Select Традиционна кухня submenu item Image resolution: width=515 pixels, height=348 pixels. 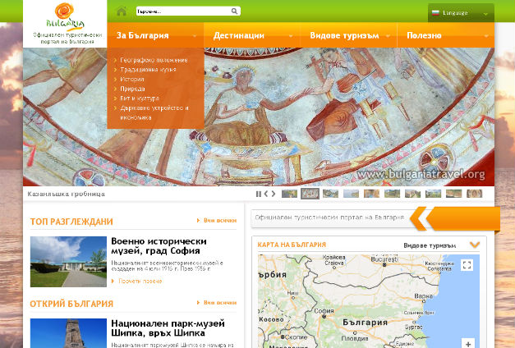(148, 70)
